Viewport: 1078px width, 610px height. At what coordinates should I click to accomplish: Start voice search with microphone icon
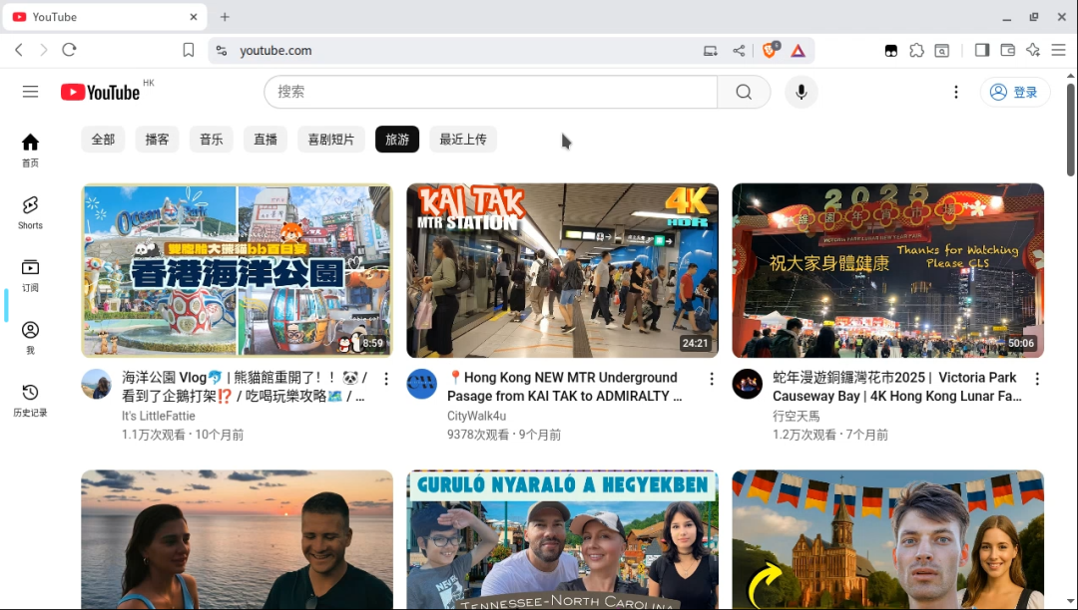[x=801, y=92]
